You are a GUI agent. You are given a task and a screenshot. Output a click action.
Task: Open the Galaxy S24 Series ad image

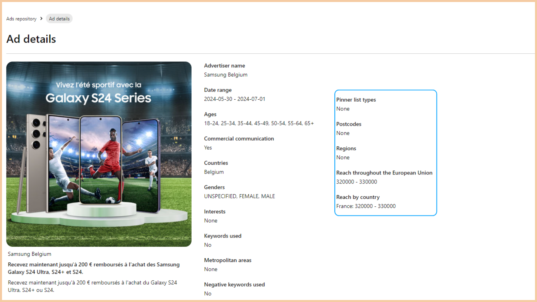(x=99, y=154)
